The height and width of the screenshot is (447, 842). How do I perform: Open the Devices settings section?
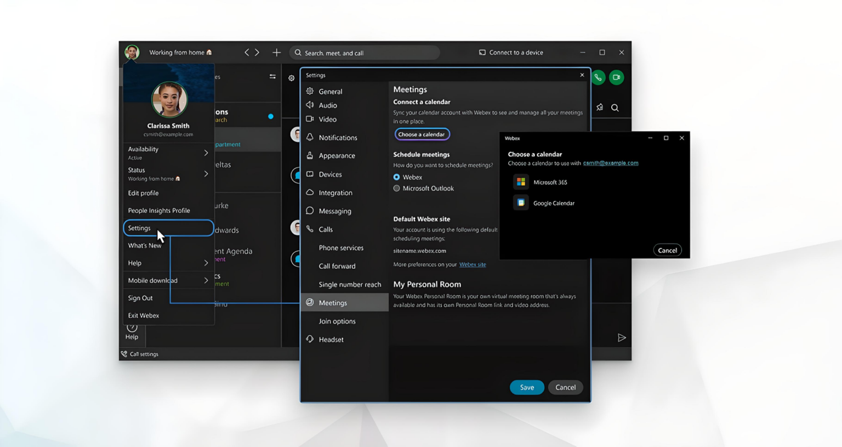(x=331, y=174)
